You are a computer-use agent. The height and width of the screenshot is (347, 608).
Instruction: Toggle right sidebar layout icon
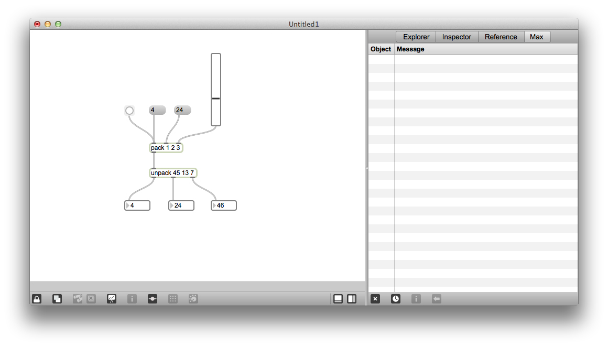352,299
